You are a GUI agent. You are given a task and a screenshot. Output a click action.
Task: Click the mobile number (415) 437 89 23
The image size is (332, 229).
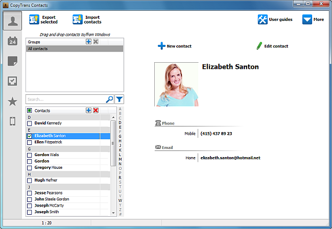click(x=216, y=134)
